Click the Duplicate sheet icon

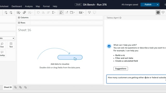pos(24,12)
